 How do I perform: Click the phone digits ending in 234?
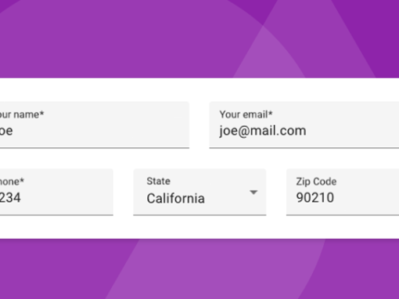click(10, 197)
